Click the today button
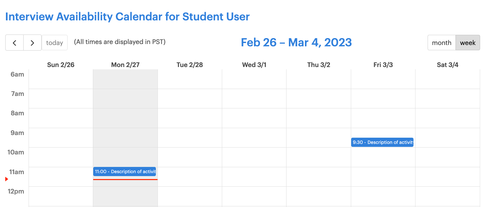Image resolution: width=488 pixels, height=207 pixels. tap(54, 43)
